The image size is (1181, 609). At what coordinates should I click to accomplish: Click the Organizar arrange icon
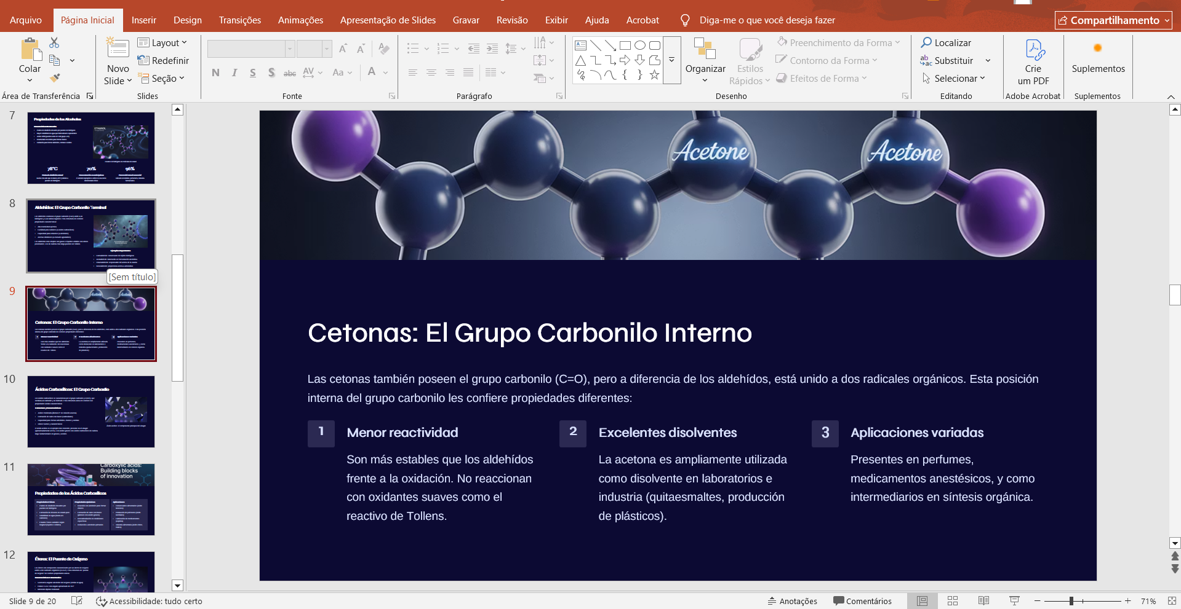click(705, 49)
